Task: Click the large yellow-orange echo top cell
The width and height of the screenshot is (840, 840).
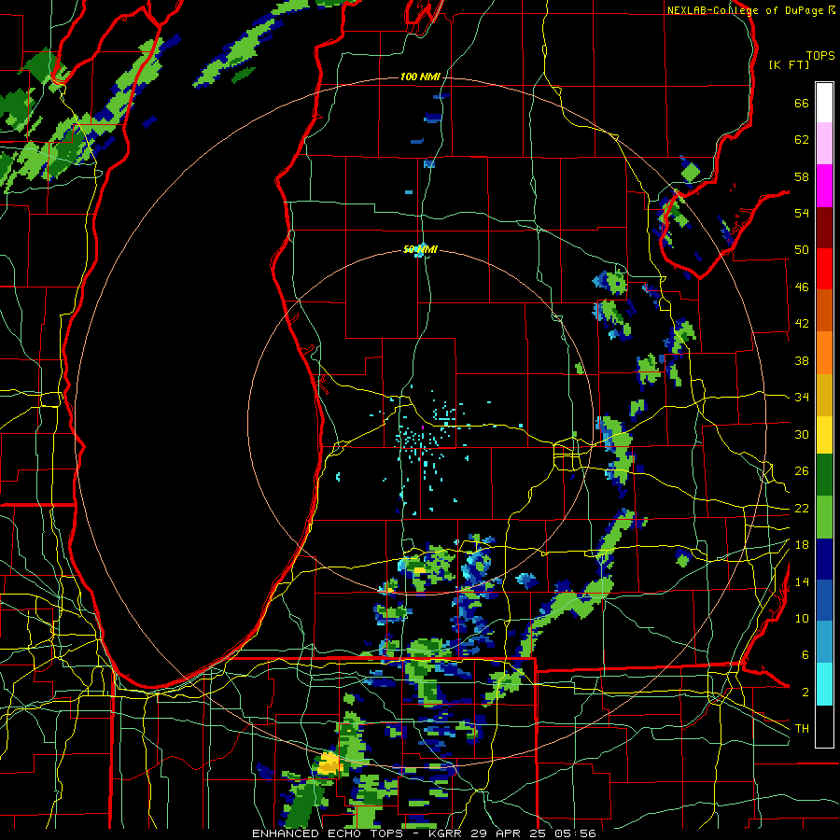Action: click(329, 763)
